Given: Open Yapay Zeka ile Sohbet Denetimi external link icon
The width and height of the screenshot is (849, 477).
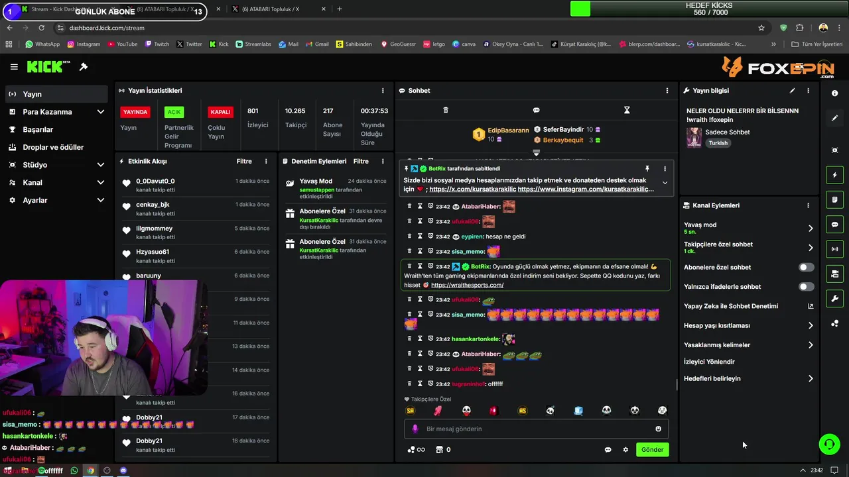Looking at the screenshot, I should [810, 306].
